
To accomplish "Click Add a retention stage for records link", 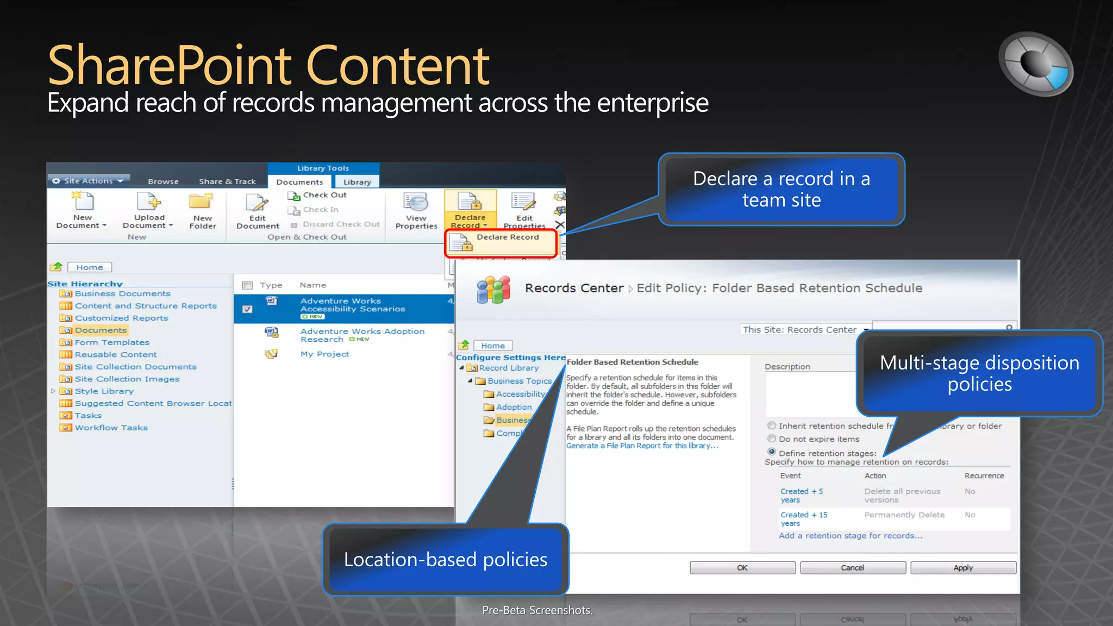I will coord(850,536).
